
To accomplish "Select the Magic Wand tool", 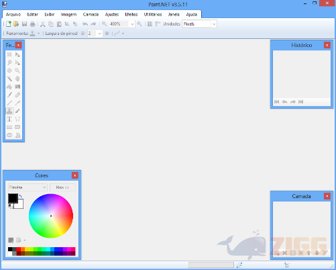I will point(9,79).
